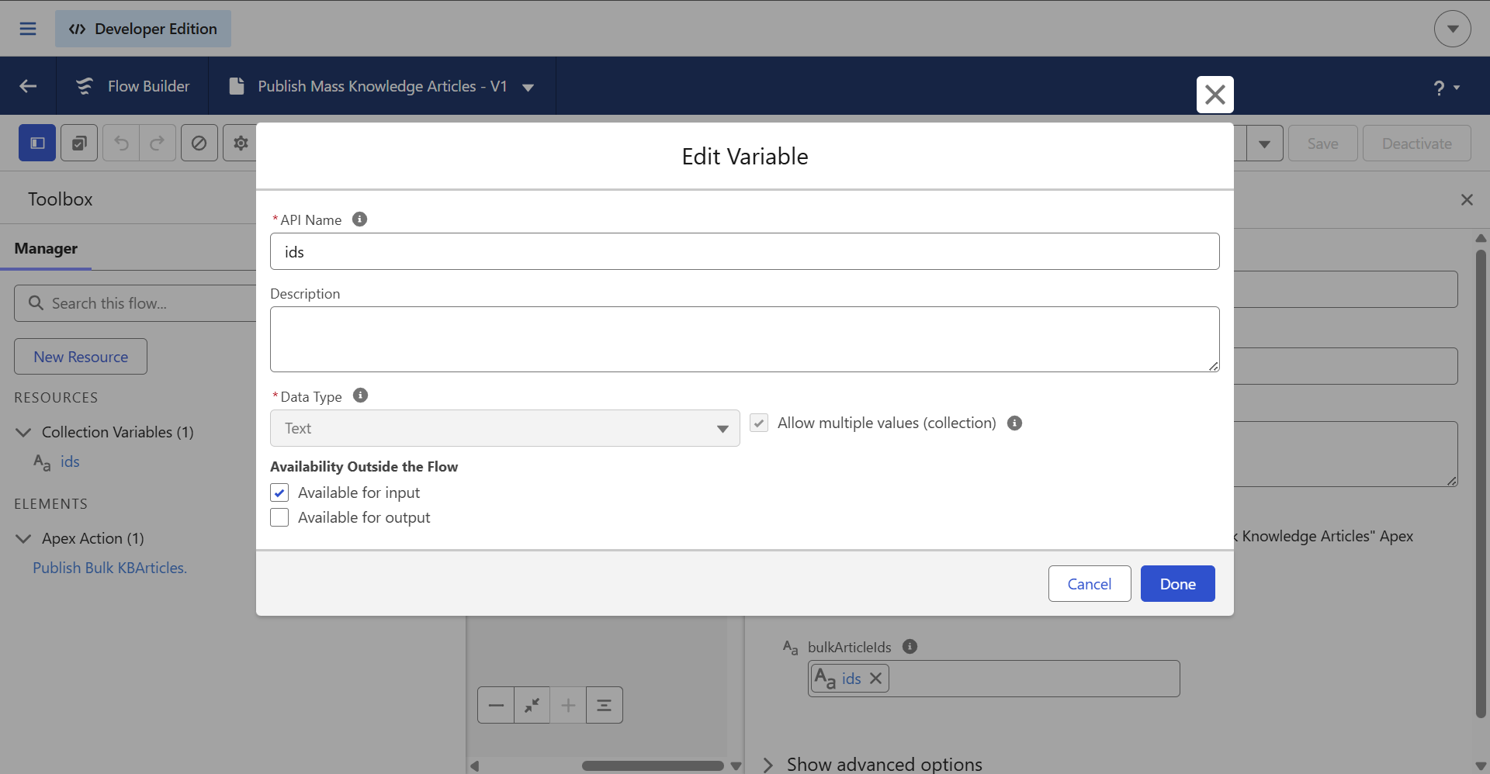Click the Search this flow field
Screen dimensions: 1490x774
point(136,303)
